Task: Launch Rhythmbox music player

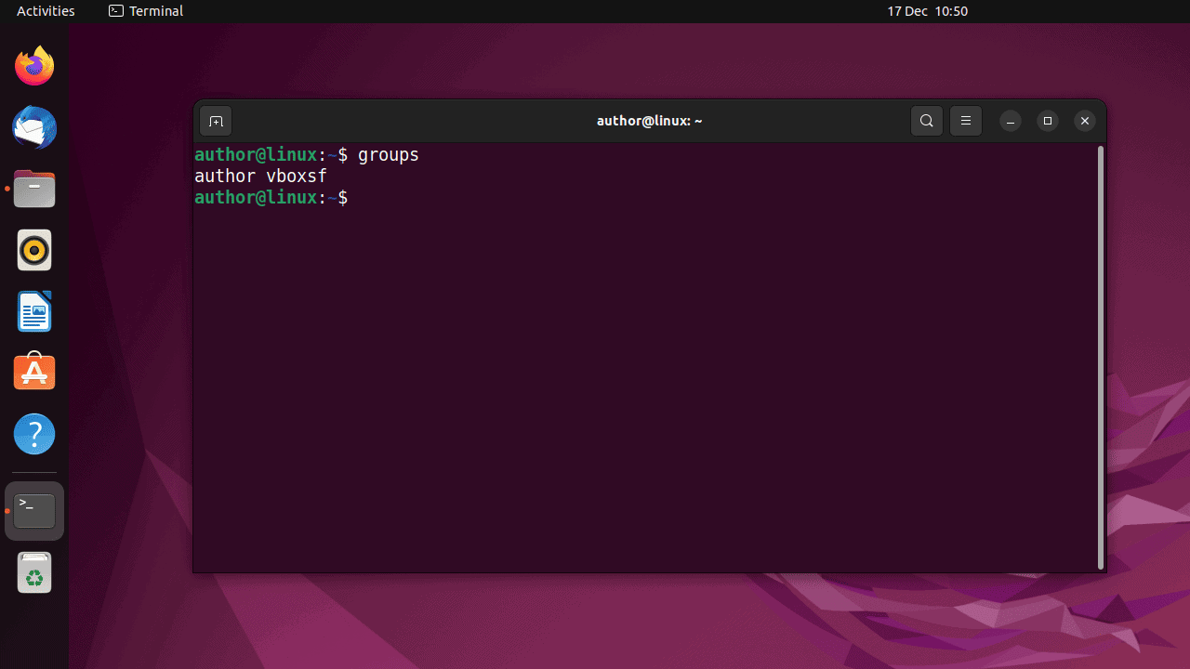Action: [x=34, y=250]
